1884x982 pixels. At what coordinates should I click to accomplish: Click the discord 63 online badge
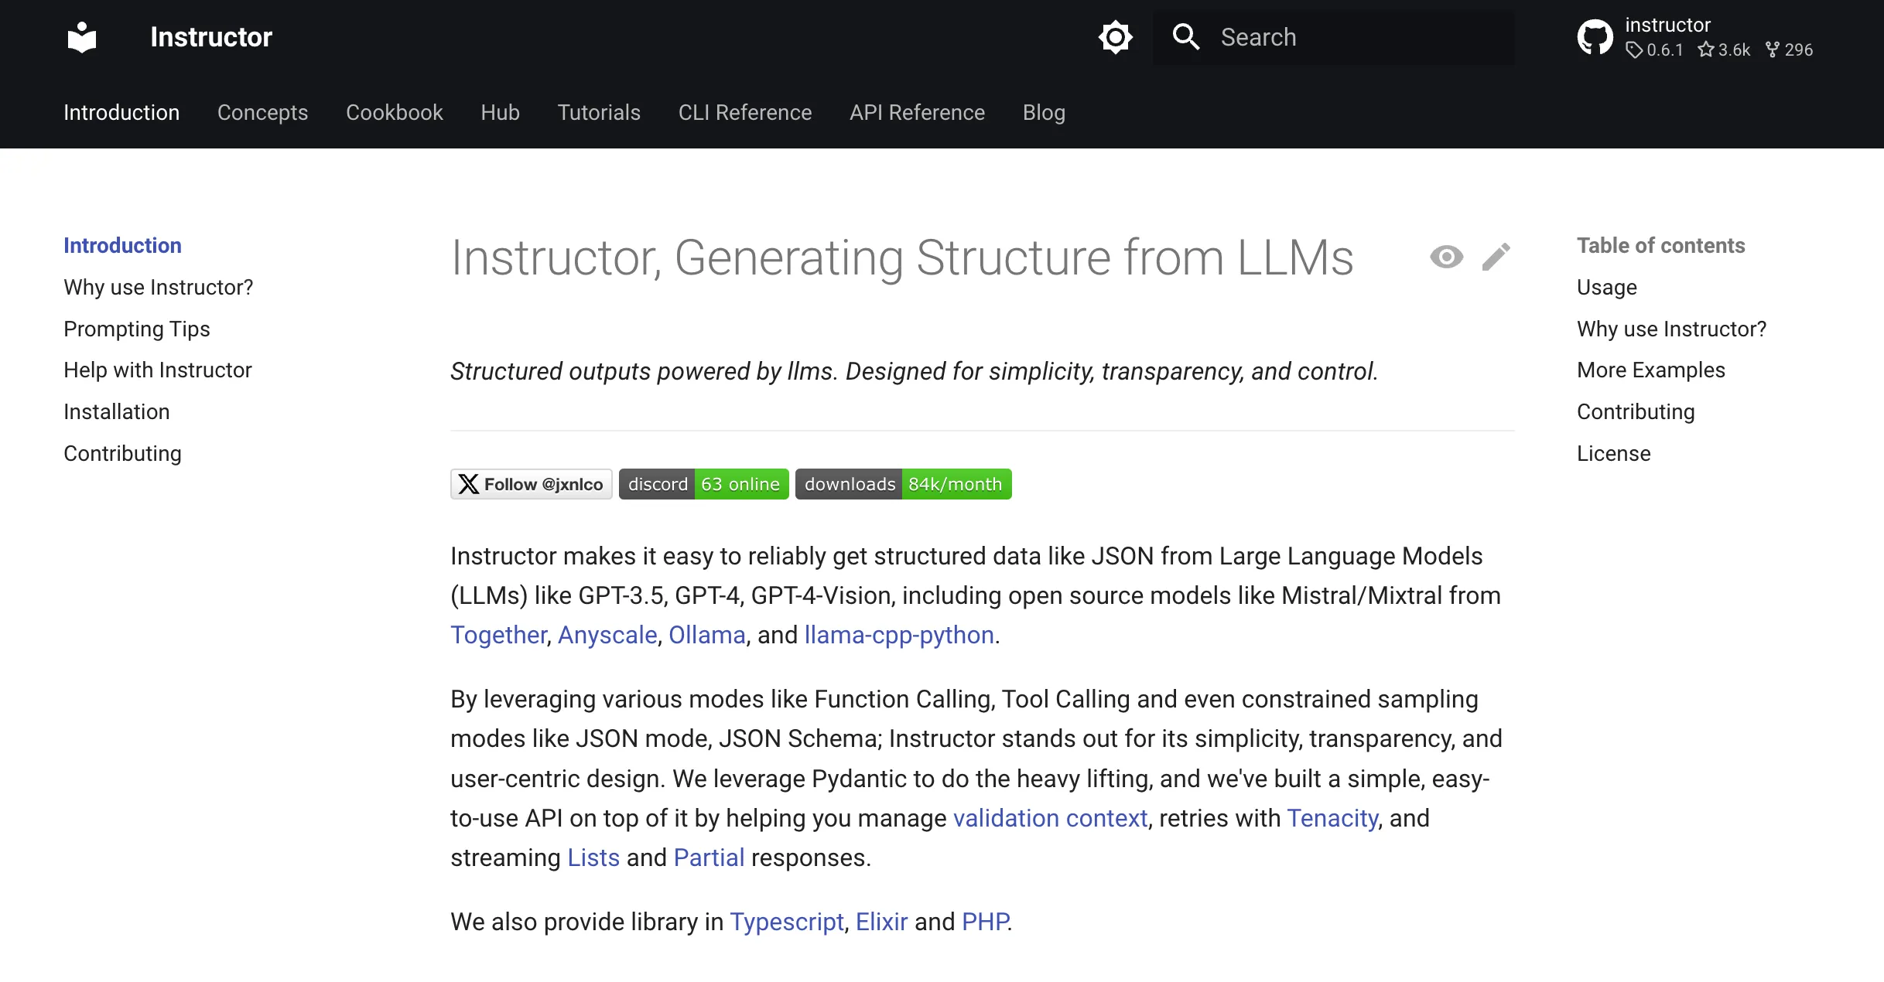click(x=704, y=484)
